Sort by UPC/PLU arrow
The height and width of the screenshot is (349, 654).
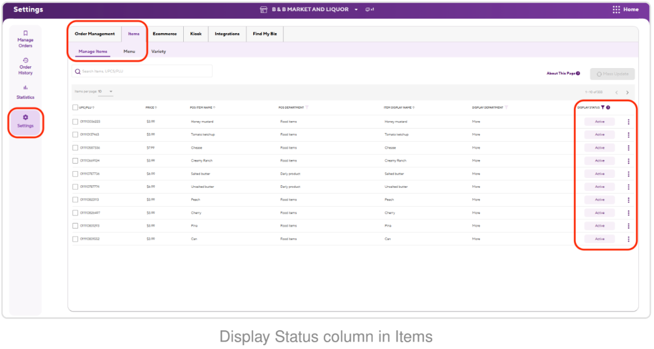(93, 107)
